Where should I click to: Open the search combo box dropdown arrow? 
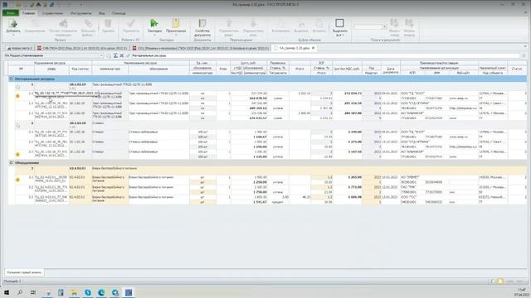point(384,27)
